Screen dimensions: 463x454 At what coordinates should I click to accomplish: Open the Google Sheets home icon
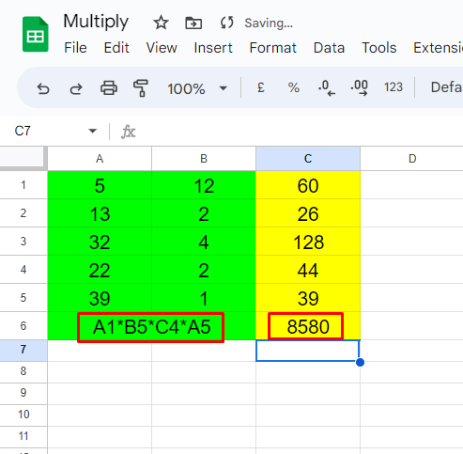click(x=36, y=34)
